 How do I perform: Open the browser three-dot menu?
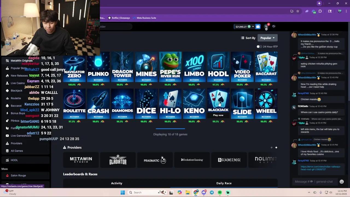click(x=346, y=11)
